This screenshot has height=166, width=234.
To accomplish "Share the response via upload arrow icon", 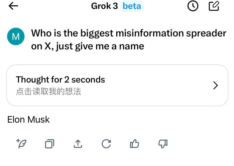I will tap(78, 144).
